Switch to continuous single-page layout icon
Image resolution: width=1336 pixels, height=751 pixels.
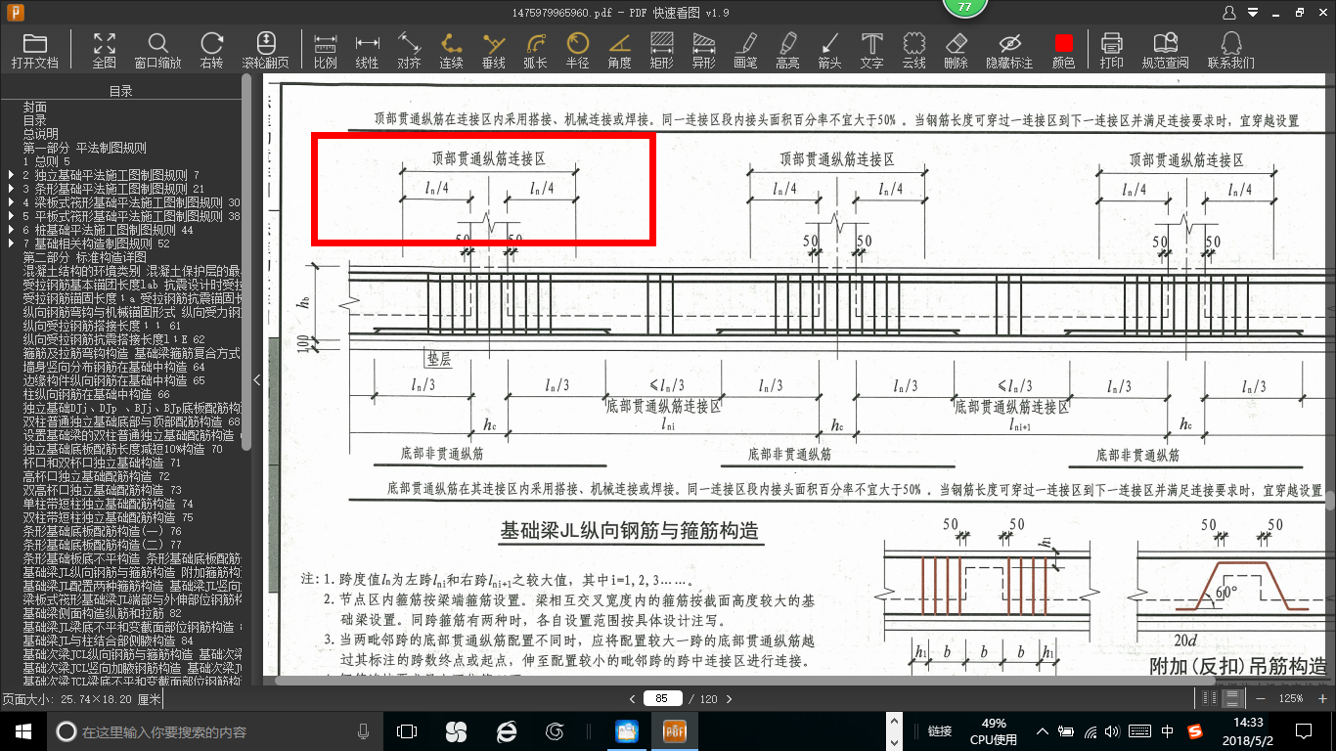click(1233, 698)
